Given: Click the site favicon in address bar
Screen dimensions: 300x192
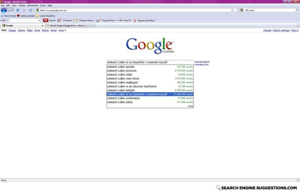Looking at the screenshot, I should tap(37, 10).
